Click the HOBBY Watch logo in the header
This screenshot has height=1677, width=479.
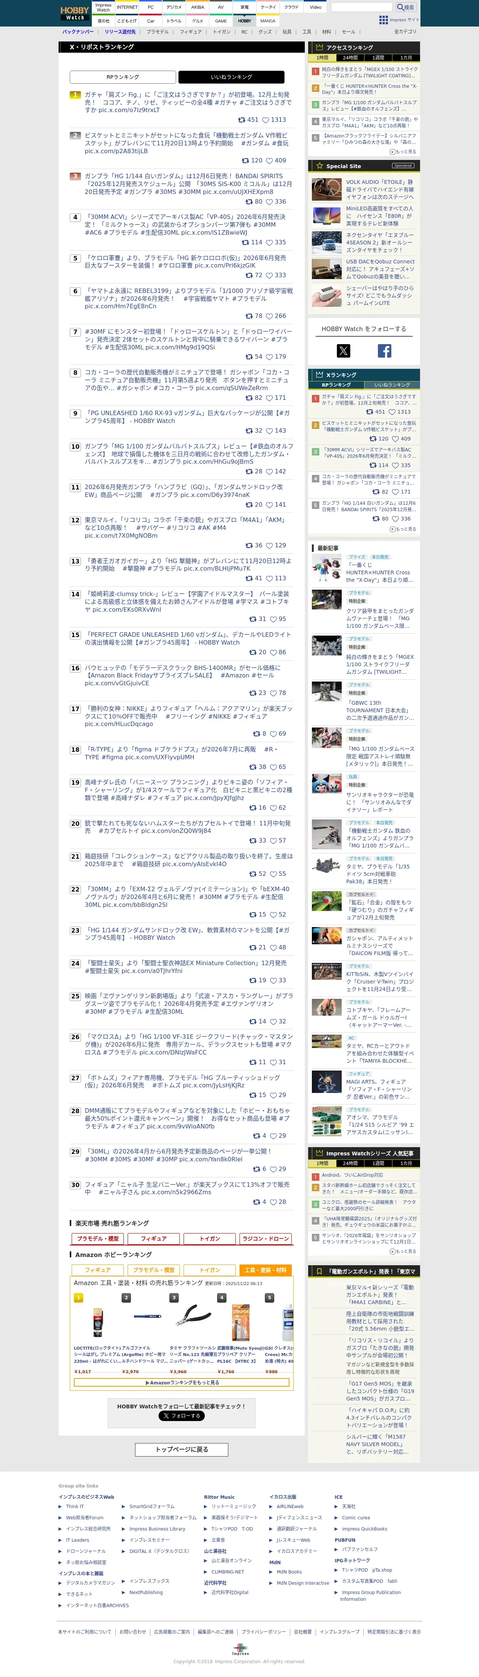click(75, 13)
